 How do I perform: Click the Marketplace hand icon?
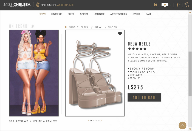[38, 5]
